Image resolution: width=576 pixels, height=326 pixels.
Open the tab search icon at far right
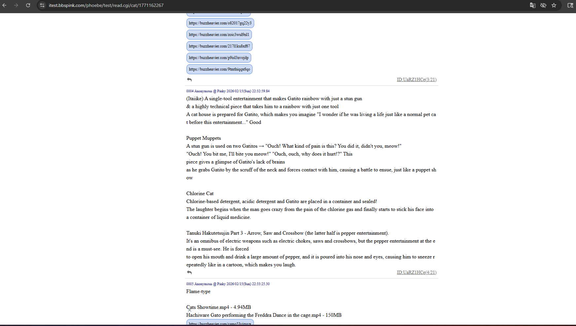[x=570, y=5]
